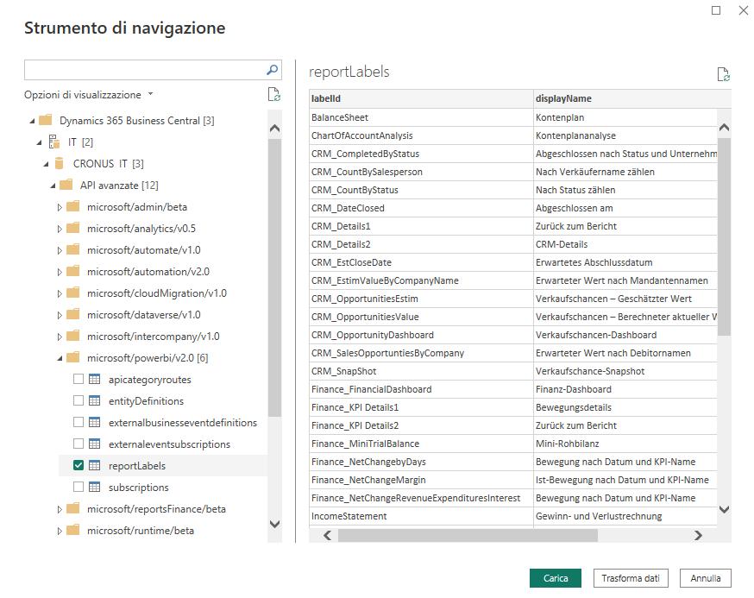Click preview horizontal scrollbar right arrow
This screenshot has height=598, width=754.
point(698,535)
